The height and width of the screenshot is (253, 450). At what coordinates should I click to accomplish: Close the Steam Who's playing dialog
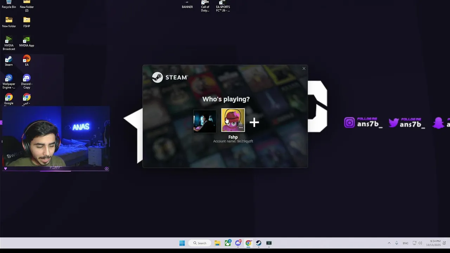[x=304, y=69]
